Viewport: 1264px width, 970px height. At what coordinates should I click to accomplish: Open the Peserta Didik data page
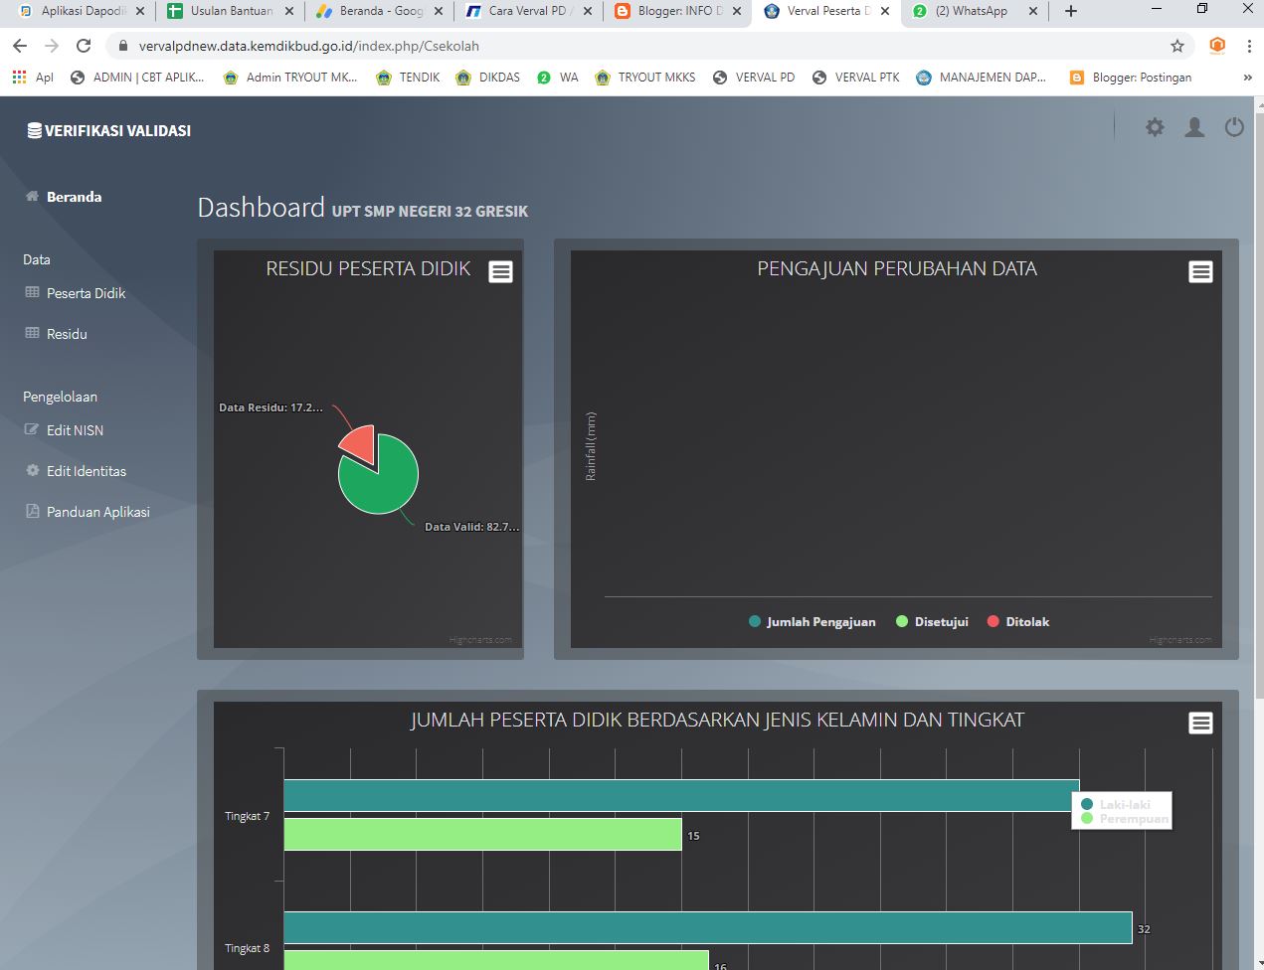(x=85, y=292)
